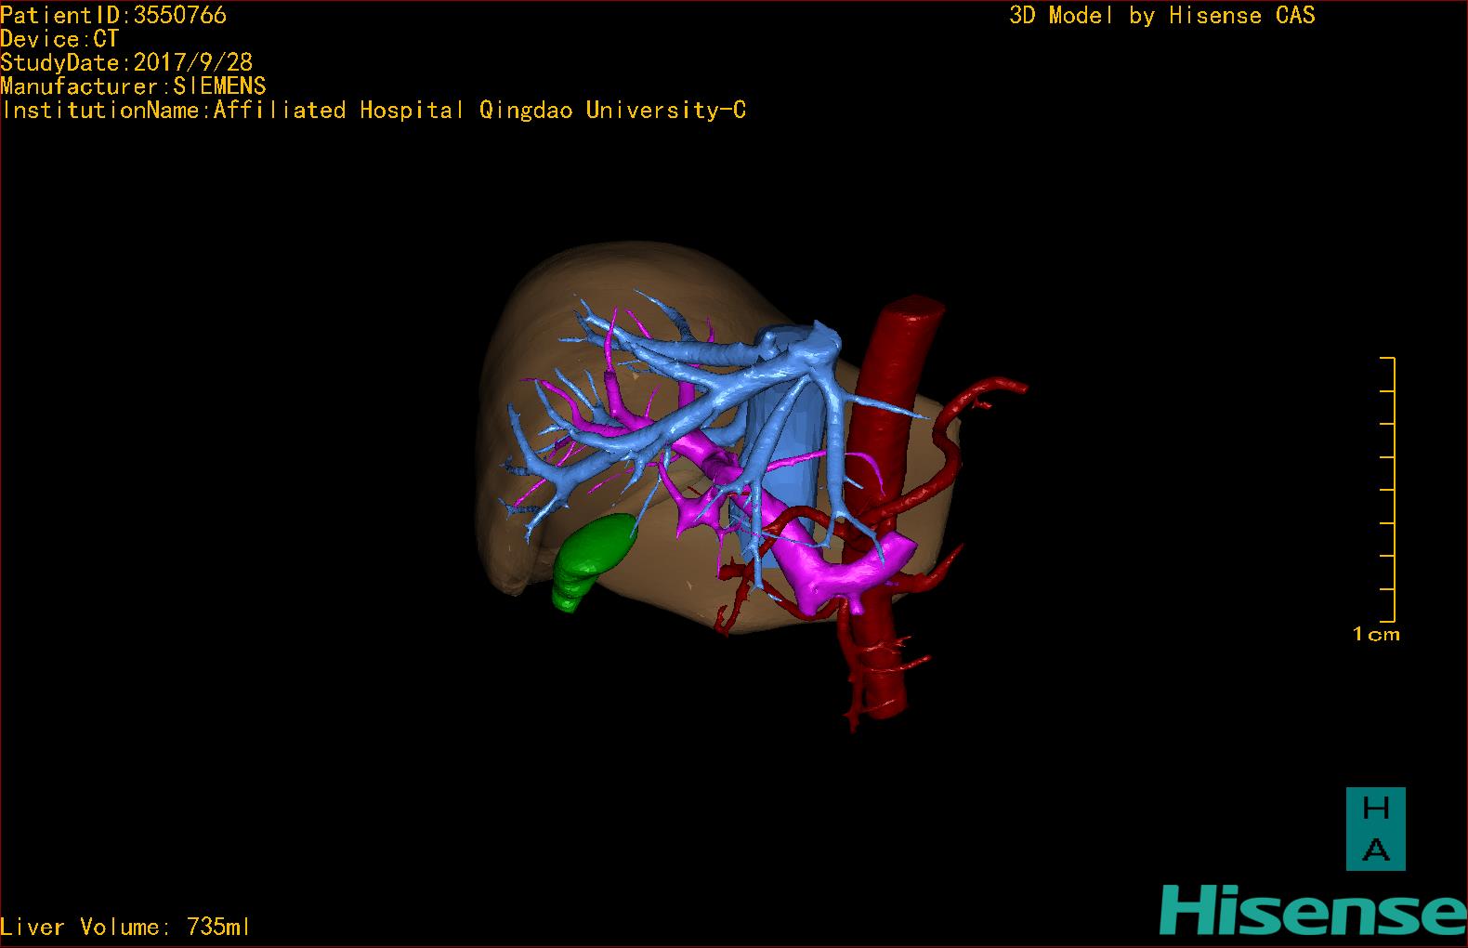The width and height of the screenshot is (1468, 948).
Task: Click the InstitutionName label text
Action: pyautogui.click(x=106, y=111)
